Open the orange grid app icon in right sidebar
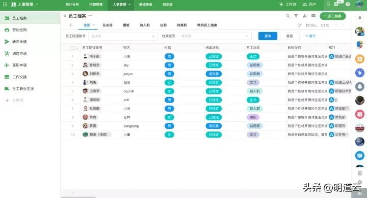This screenshot has width=367, height=198. tap(360, 59)
